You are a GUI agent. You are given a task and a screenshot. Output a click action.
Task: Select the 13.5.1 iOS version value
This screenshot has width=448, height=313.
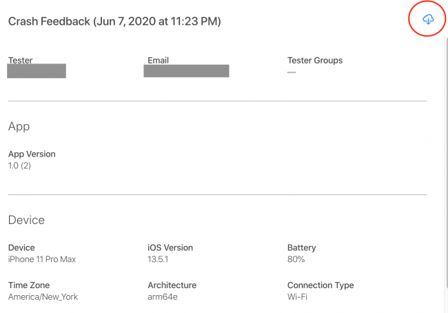tap(158, 259)
